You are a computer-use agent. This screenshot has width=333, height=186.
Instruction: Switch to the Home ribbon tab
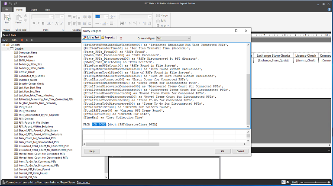click(x=19, y=10)
